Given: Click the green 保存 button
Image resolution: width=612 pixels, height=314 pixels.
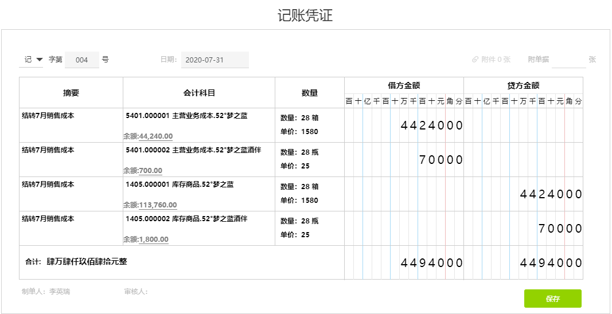Looking at the screenshot, I should tap(553, 299).
